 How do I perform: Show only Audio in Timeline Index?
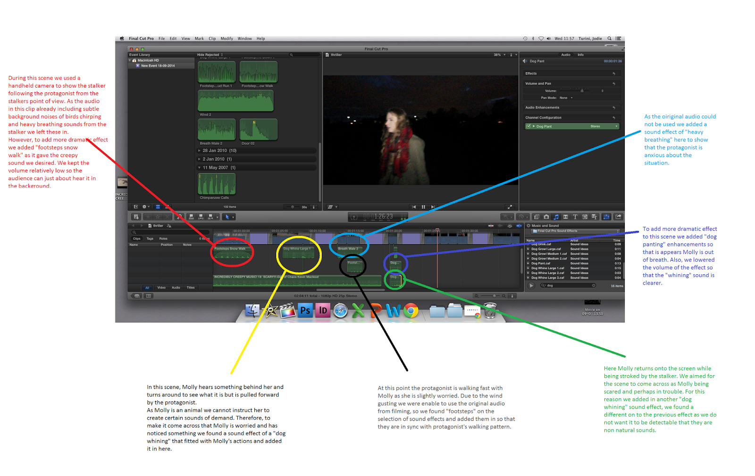pyautogui.click(x=176, y=287)
